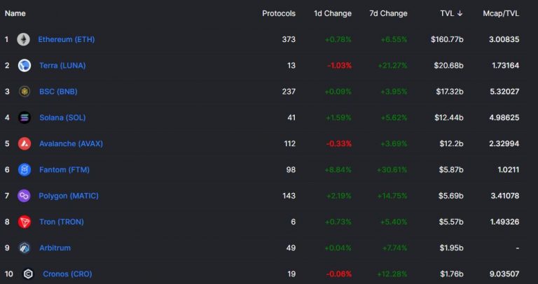
Task: Click the Terra LUNA logo icon
Action: tap(24, 66)
